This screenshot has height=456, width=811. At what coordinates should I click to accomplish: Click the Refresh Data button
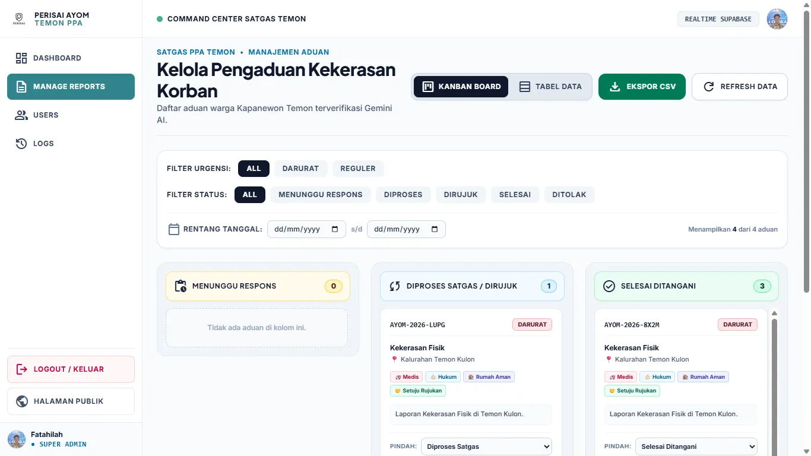point(740,87)
